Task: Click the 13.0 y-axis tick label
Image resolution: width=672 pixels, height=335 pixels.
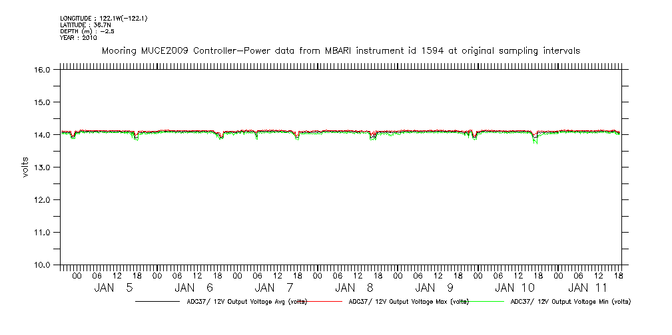Action: coord(42,167)
